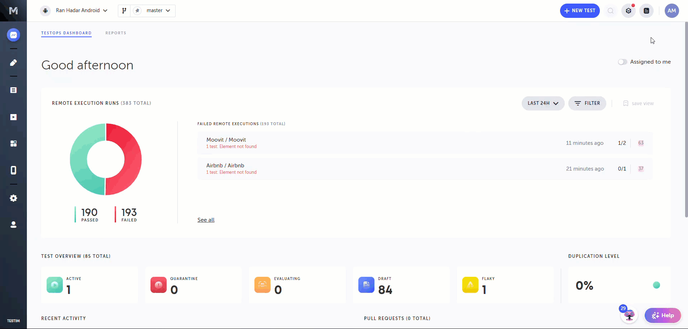Click the pencil editor icon in sidebar
This screenshot has width=688, height=329.
pyautogui.click(x=13, y=63)
